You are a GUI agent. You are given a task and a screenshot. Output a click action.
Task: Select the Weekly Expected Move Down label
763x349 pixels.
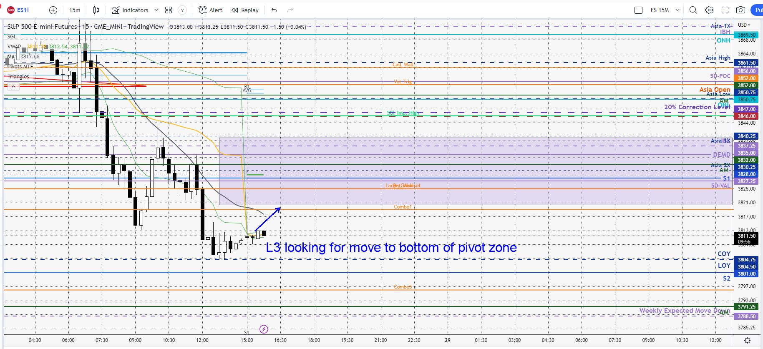(x=685, y=311)
